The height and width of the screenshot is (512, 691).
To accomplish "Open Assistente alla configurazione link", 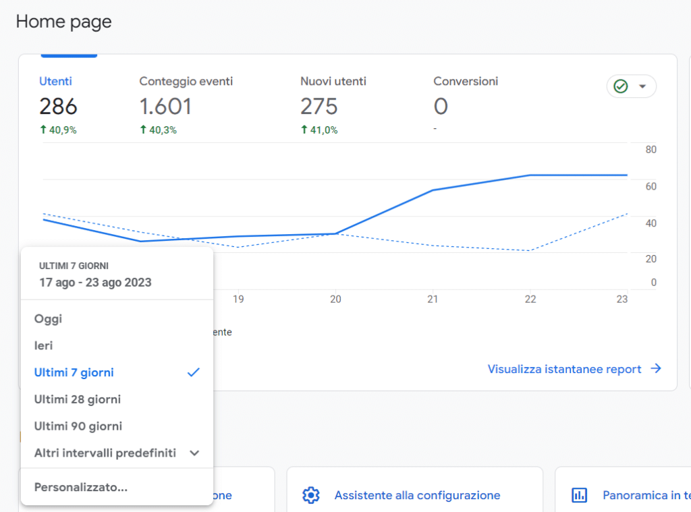I will pos(417,495).
